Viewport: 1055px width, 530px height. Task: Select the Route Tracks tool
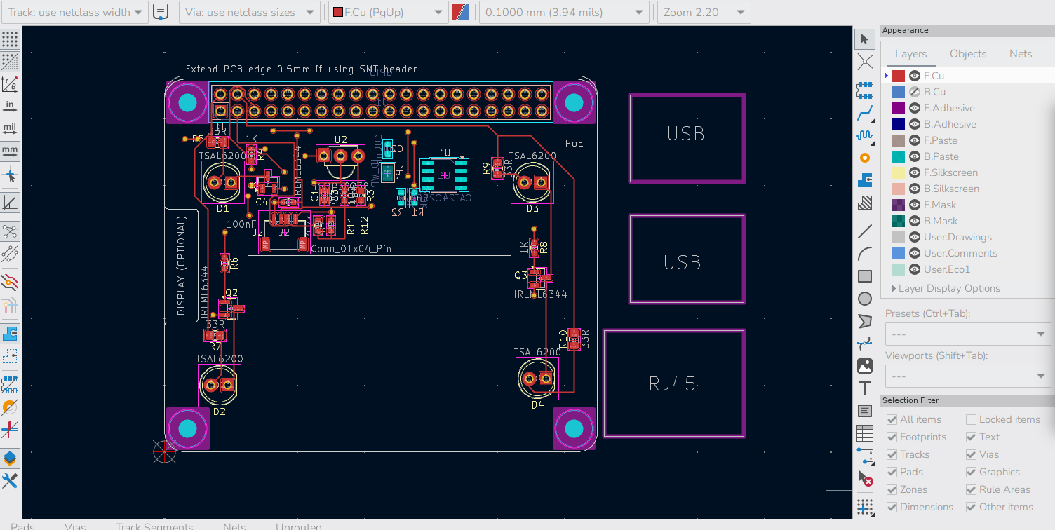click(865, 112)
